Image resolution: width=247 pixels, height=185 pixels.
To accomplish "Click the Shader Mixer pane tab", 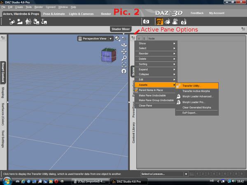I will coord(121,29).
